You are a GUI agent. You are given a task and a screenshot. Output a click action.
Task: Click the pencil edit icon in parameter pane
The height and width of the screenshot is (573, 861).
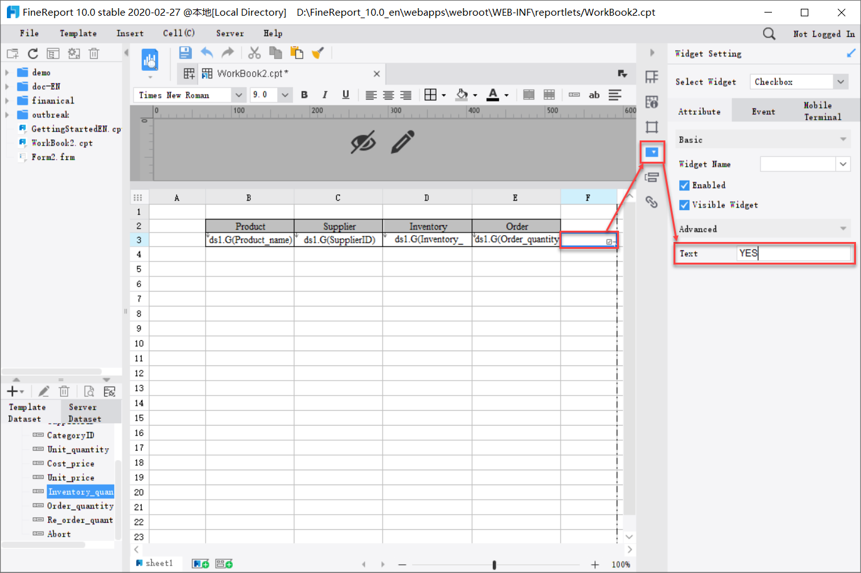pyautogui.click(x=403, y=142)
